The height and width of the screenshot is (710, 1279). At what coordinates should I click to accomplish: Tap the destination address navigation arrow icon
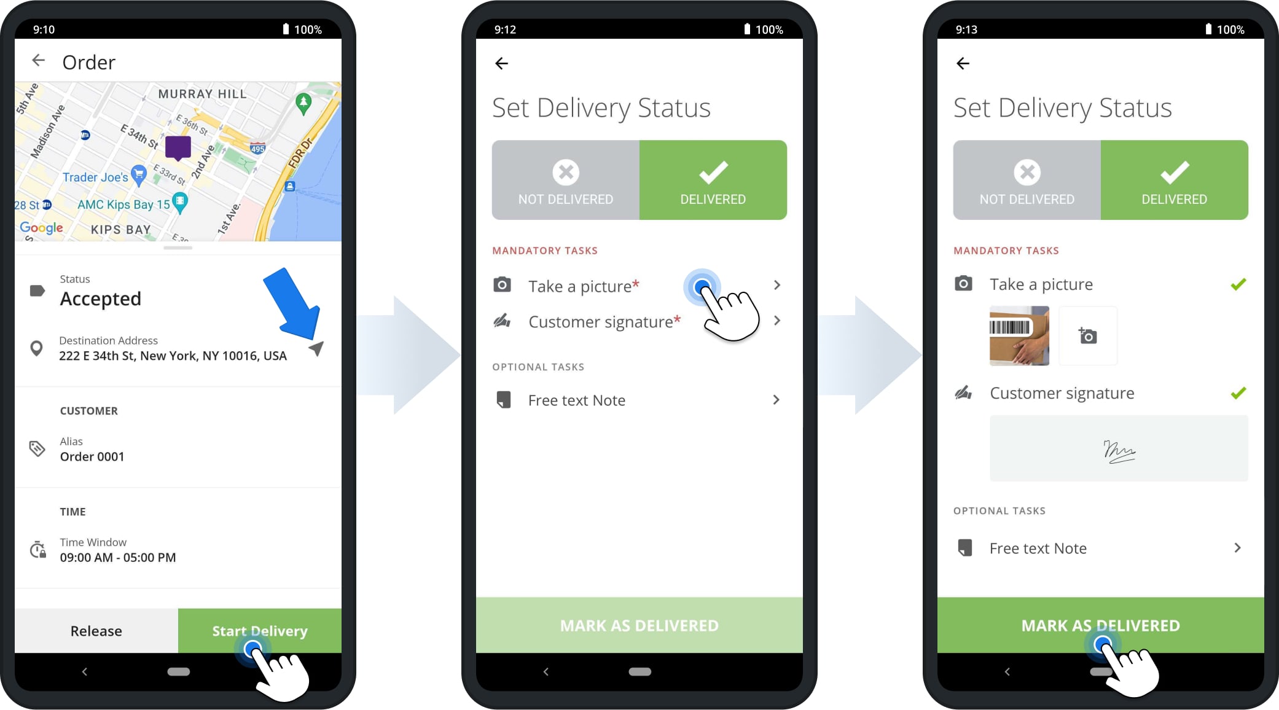click(316, 348)
